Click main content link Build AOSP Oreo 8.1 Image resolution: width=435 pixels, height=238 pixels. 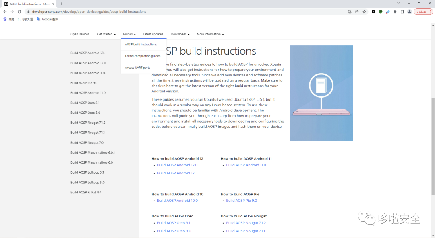(174, 223)
